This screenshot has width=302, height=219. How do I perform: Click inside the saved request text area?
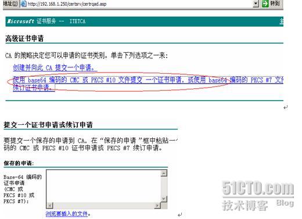pyautogui.click(x=103, y=186)
